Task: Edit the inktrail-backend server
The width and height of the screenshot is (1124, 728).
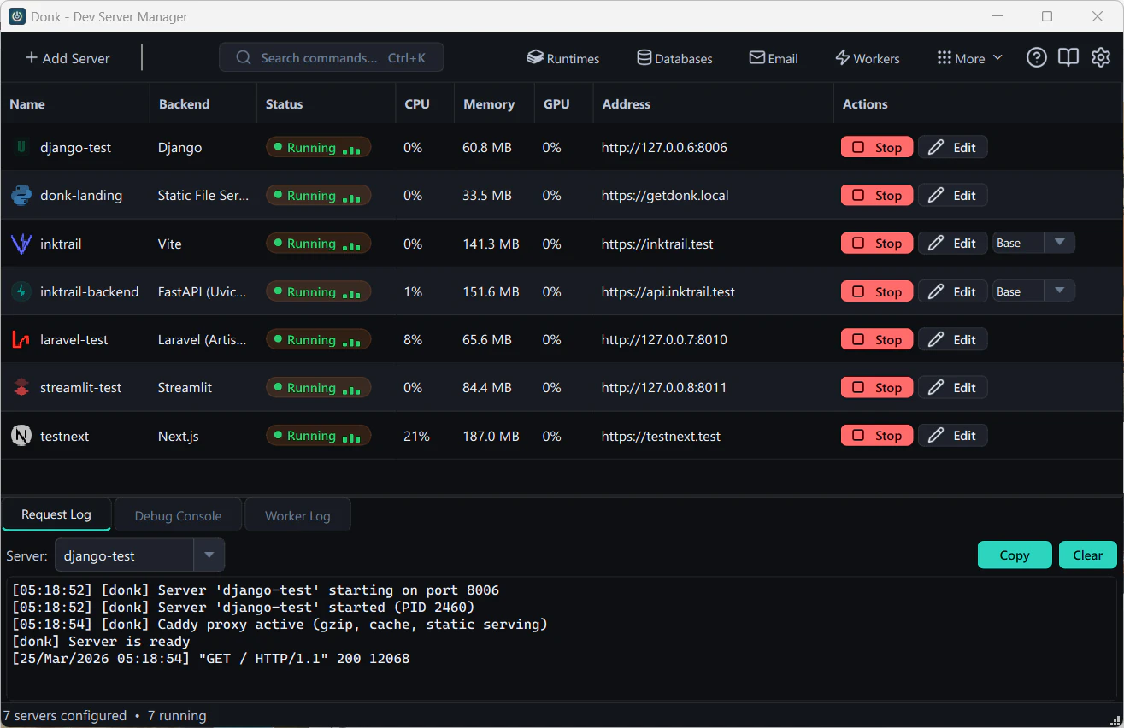Action: pyautogui.click(x=952, y=291)
